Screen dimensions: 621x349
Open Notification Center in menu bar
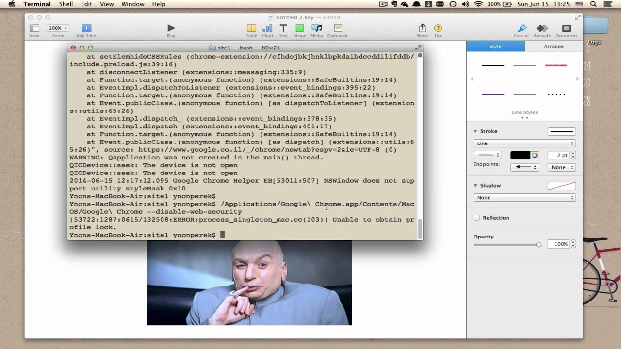pos(608,4)
